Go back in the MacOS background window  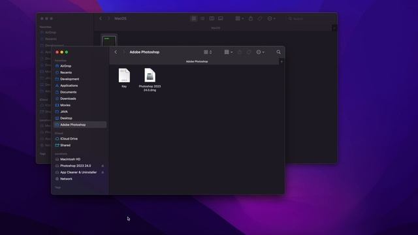pos(101,18)
